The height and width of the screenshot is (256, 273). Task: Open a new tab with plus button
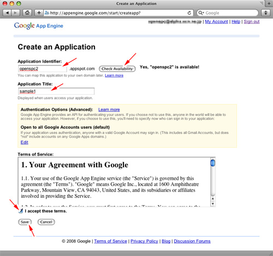pyautogui.click(x=269, y=3)
